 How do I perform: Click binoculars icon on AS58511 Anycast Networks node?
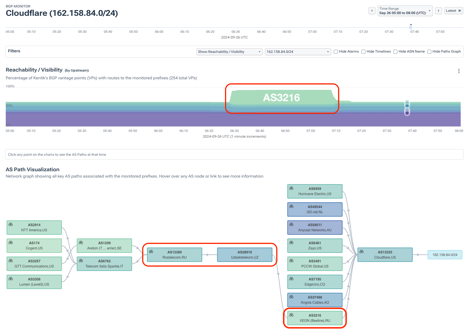coord(291,224)
